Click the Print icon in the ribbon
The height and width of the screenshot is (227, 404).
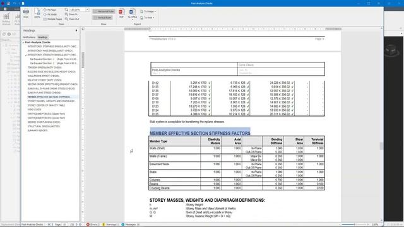tap(26, 13)
